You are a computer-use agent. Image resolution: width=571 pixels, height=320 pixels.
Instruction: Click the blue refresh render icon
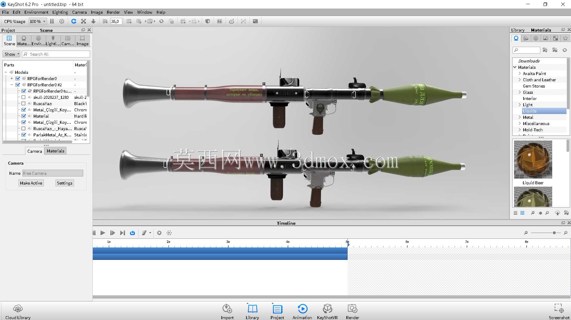pos(74,21)
